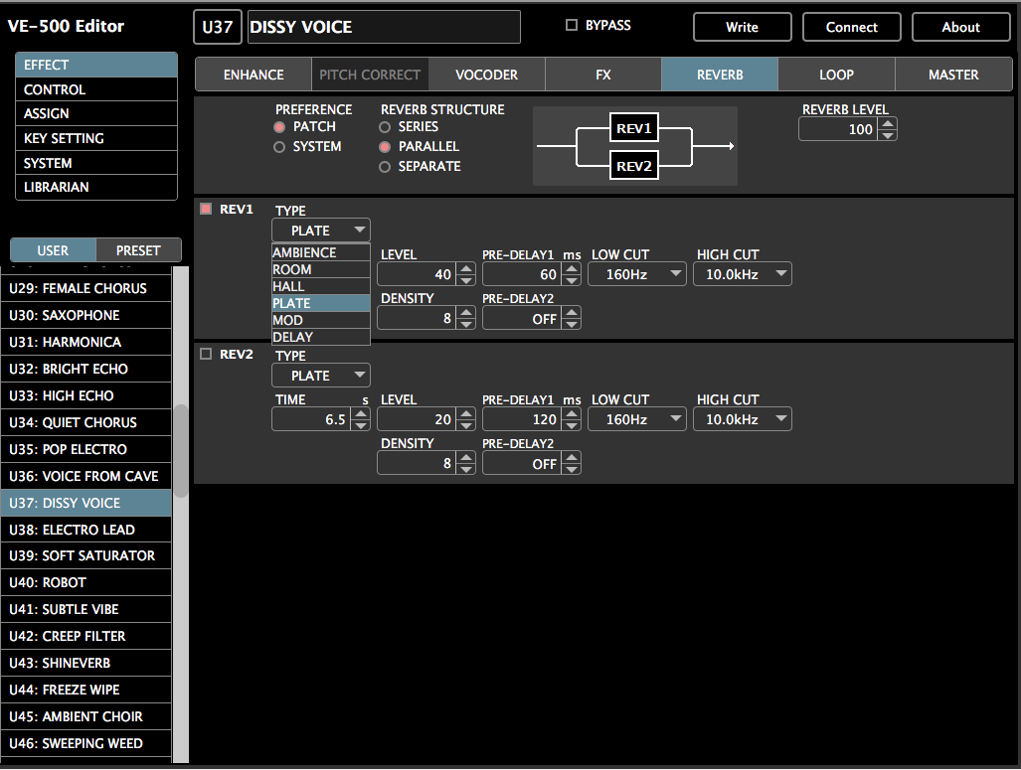
Task: Select patch U40: ROBOT from the list
Action: (86, 582)
